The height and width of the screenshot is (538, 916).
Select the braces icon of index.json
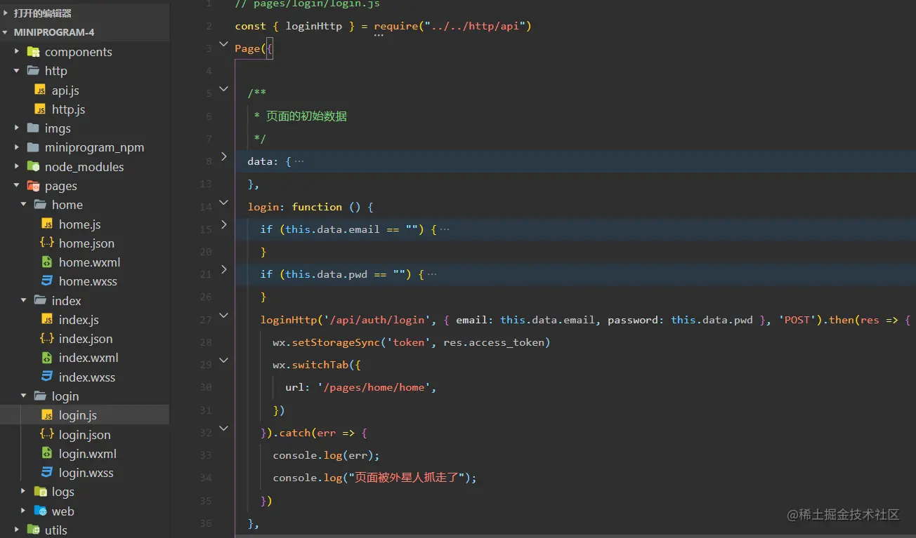coord(47,338)
